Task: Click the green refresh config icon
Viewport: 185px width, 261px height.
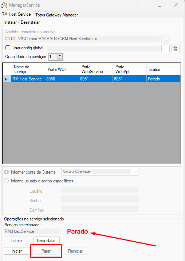Action: (175, 49)
